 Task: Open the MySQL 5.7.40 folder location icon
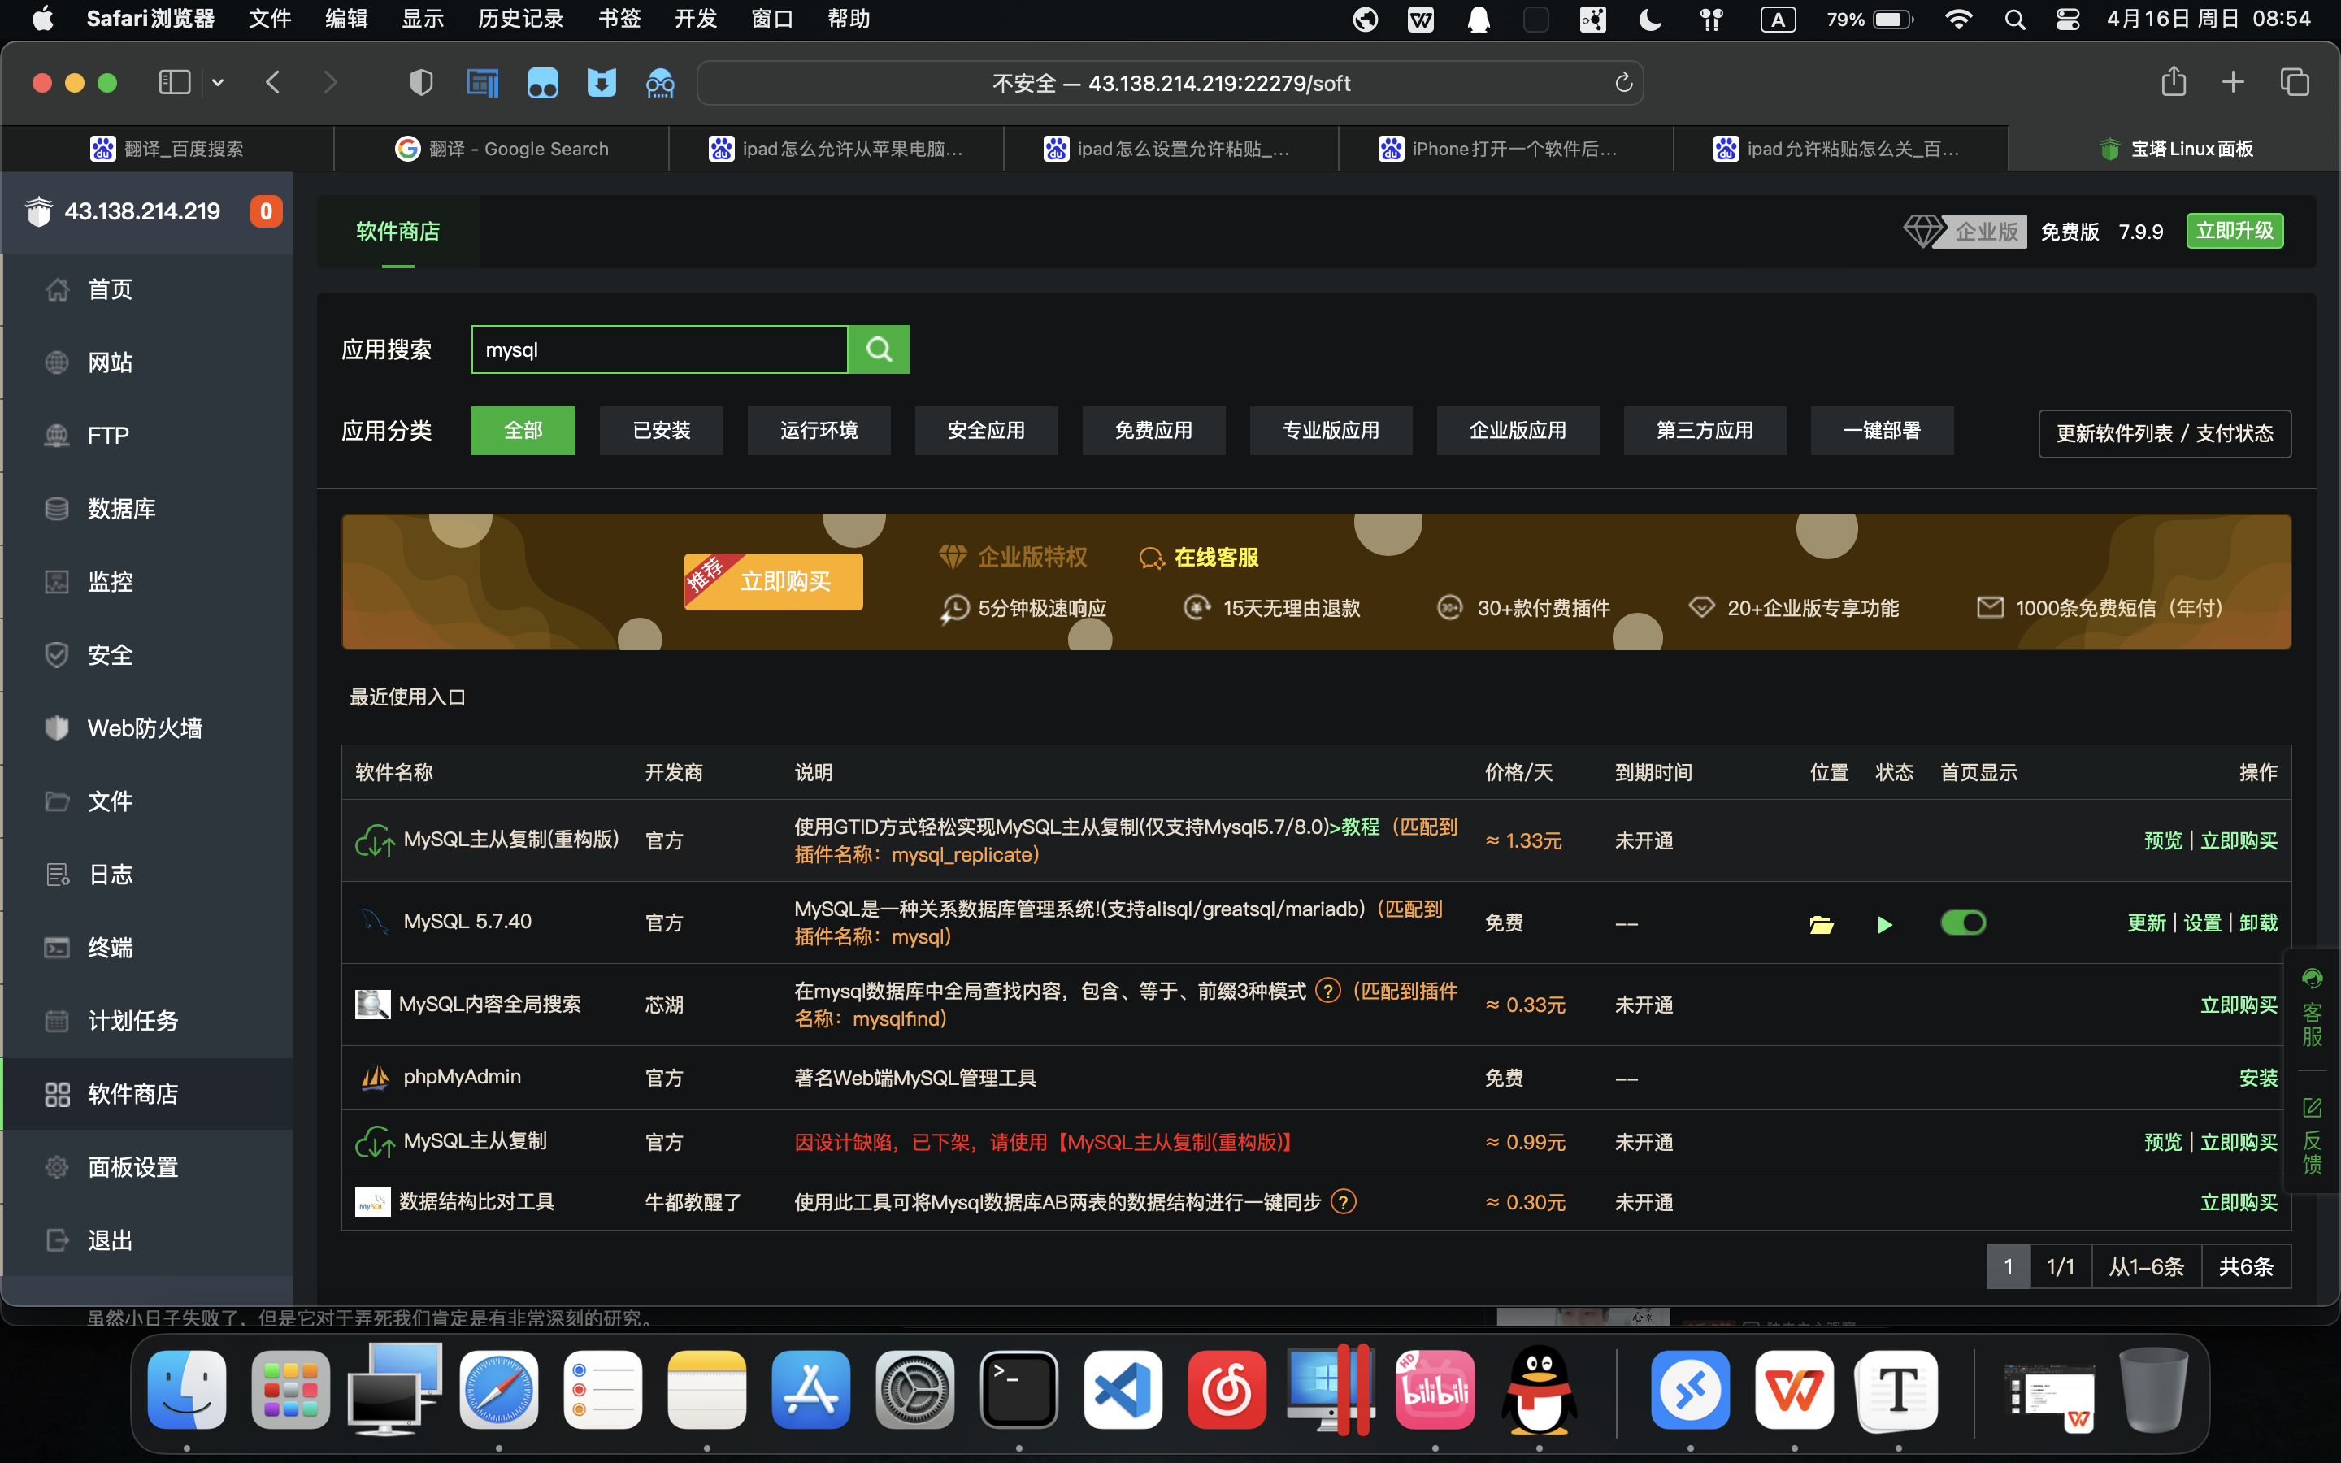(1822, 924)
